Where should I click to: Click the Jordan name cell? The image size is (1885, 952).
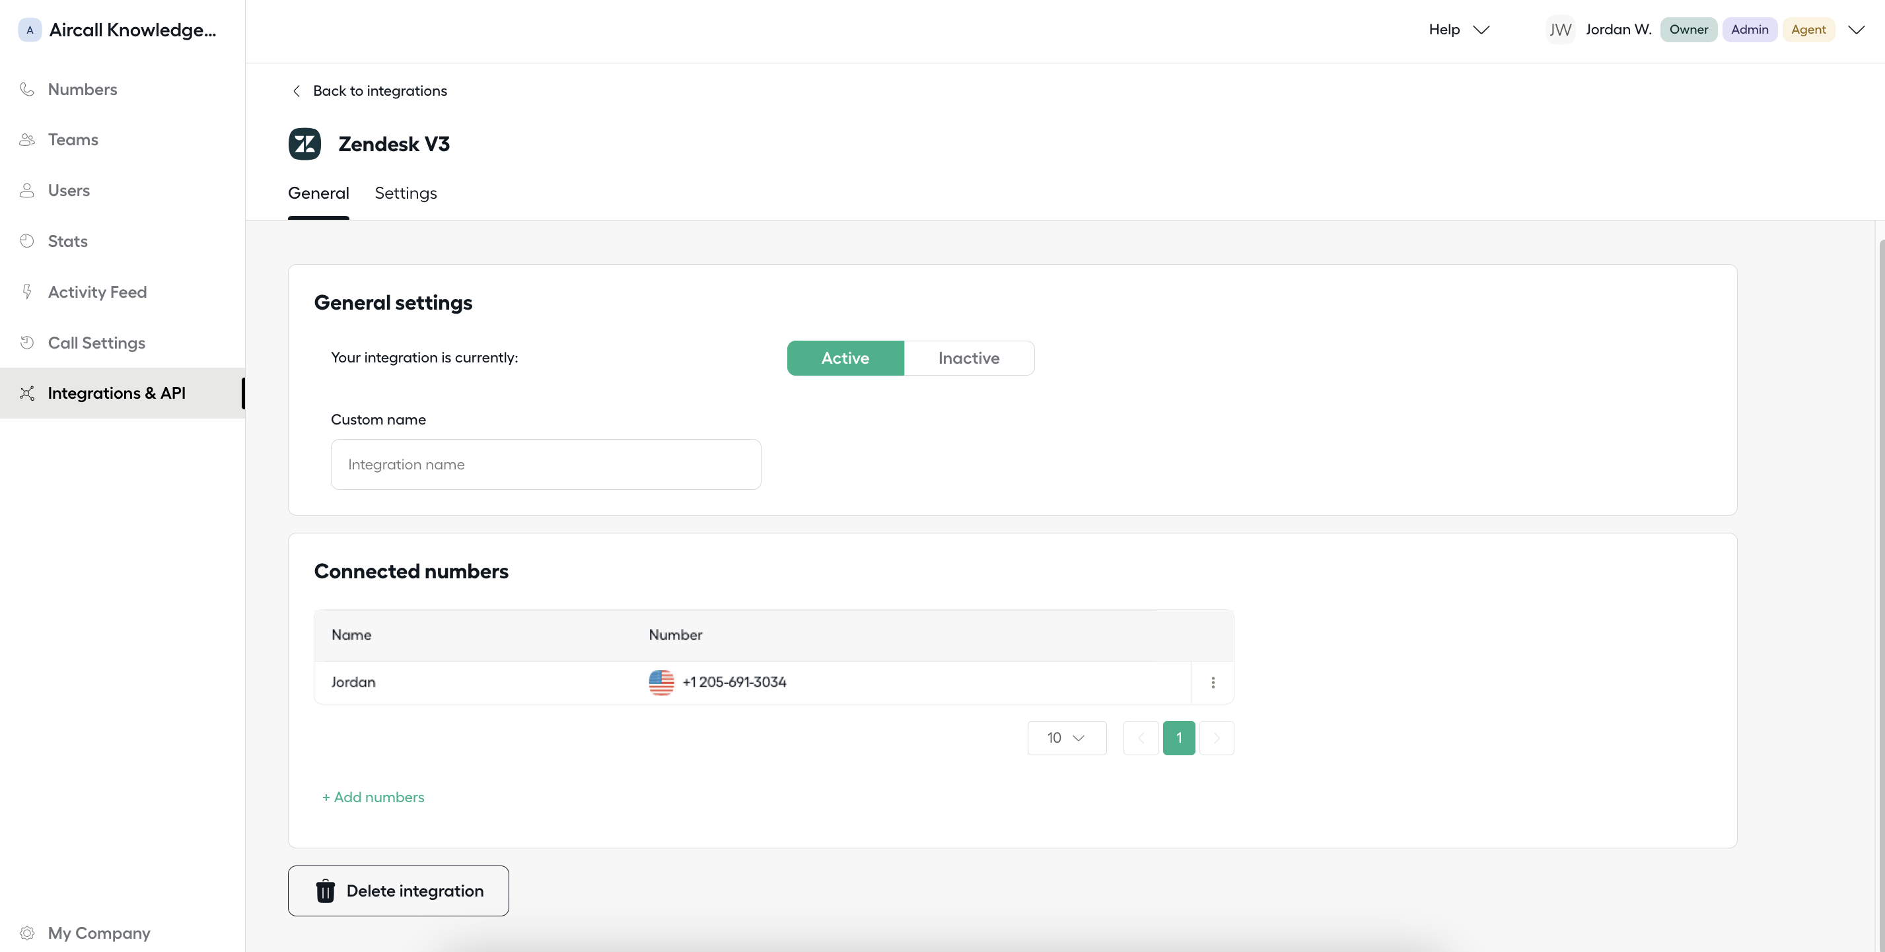click(353, 682)
